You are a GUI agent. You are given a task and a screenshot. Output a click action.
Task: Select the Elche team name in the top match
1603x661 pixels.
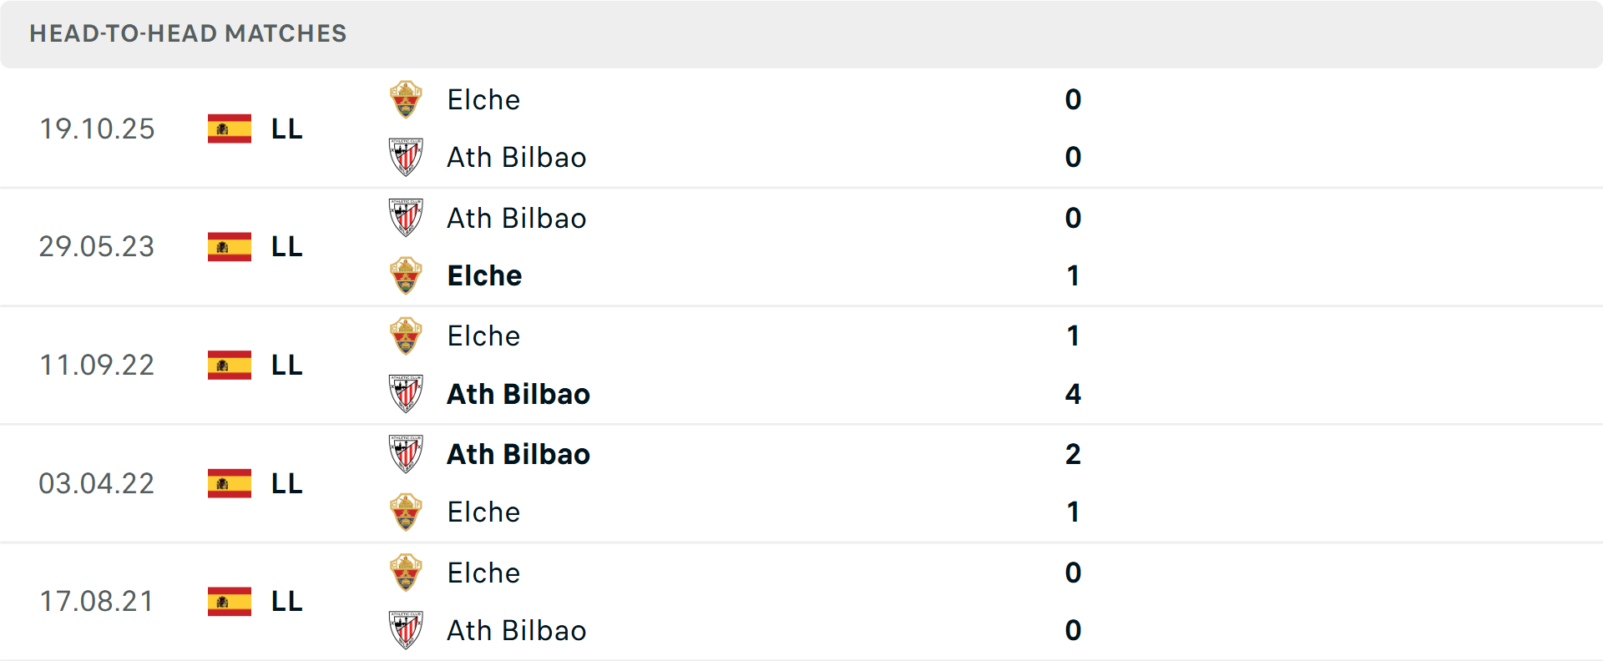click(x=483, y=99)
